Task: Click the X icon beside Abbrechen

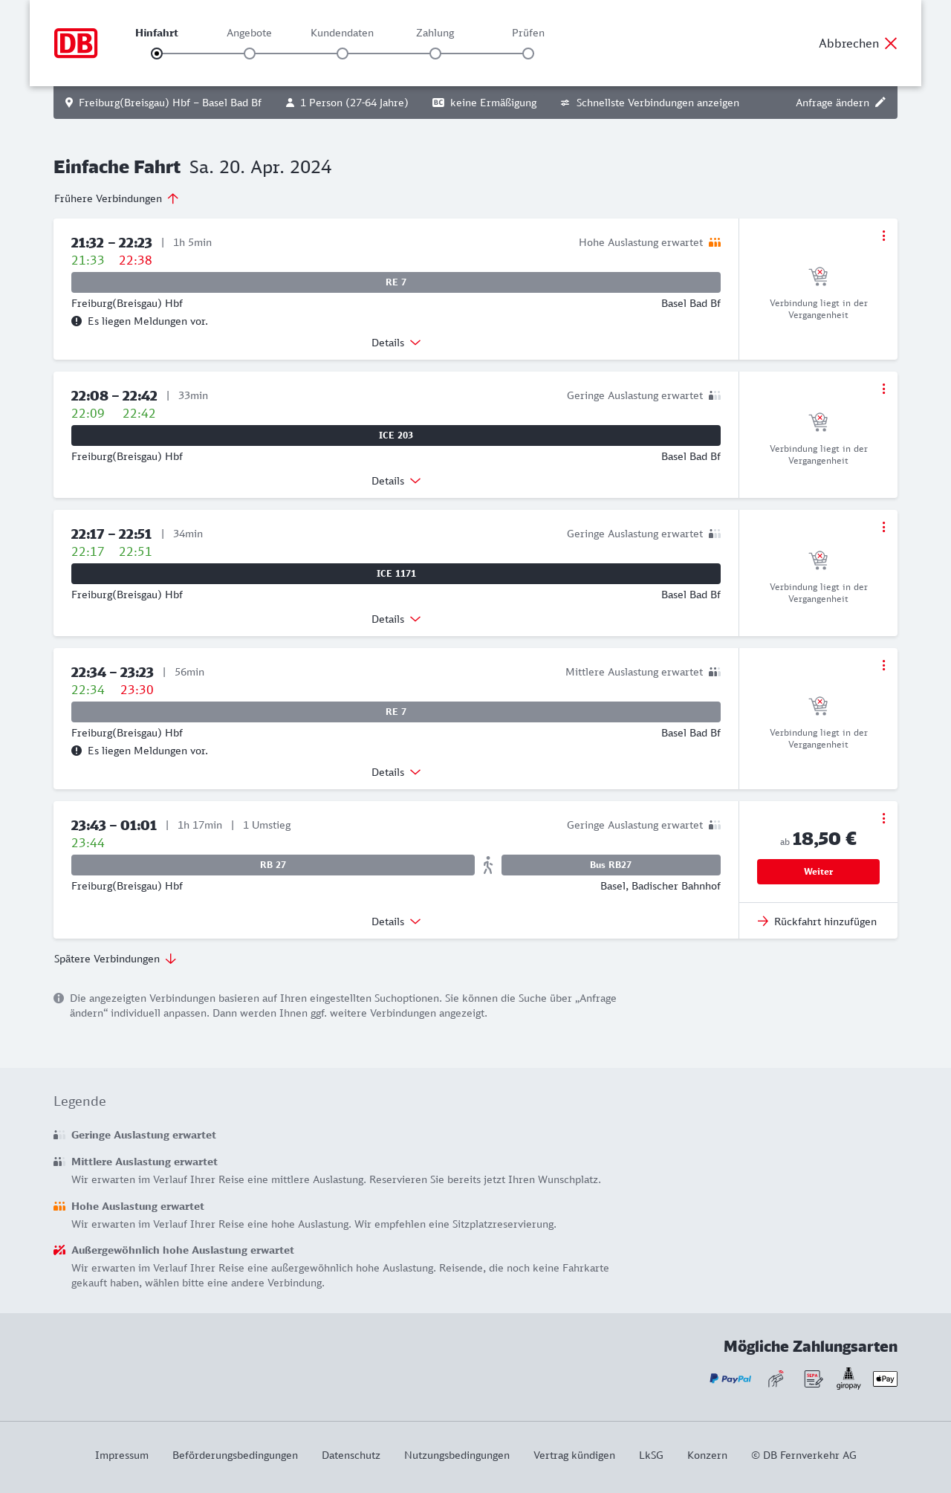Action: [x=891, y=43]
